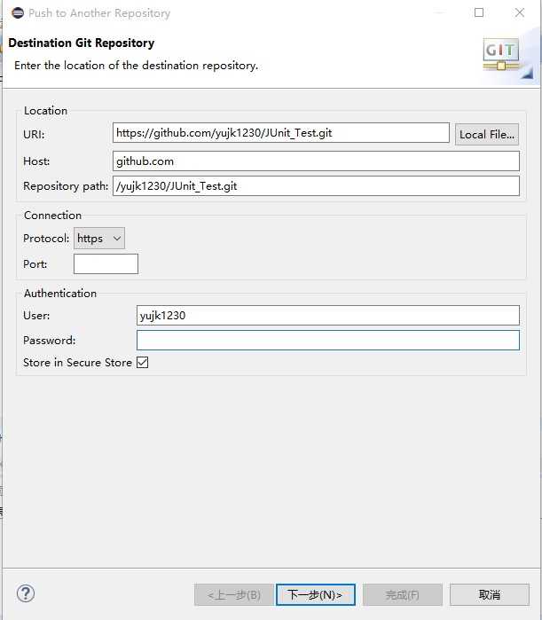542x620 pixels.
Task: Maximize the Push to Another Repository window
Action: click(479, 13)
